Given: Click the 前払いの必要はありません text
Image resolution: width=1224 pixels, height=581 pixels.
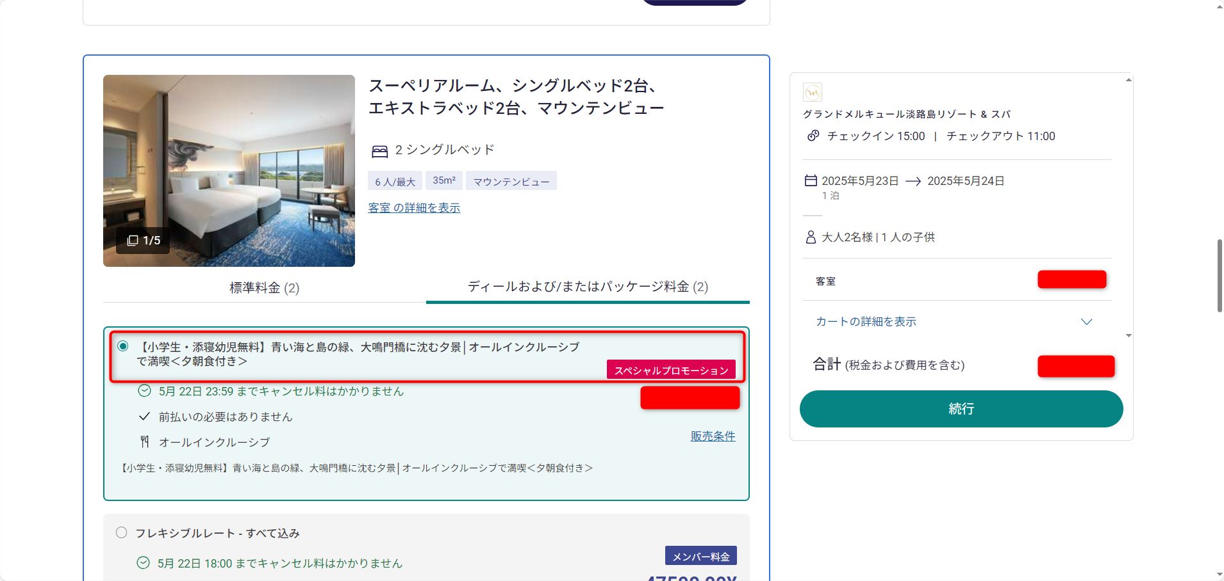Looking at the screenshot, I should [226, 417].
